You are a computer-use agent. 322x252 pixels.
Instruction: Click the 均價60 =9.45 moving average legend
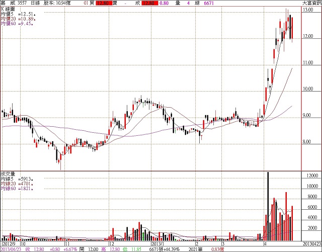17,24
